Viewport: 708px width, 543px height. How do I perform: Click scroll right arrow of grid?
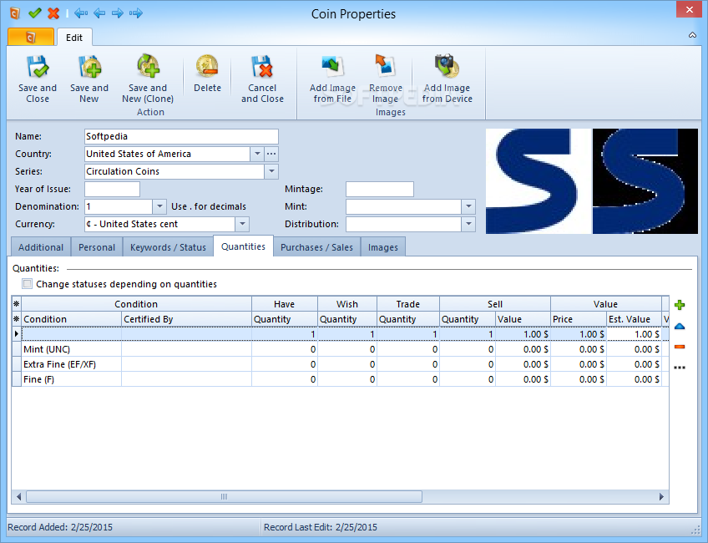coord(661,497)
